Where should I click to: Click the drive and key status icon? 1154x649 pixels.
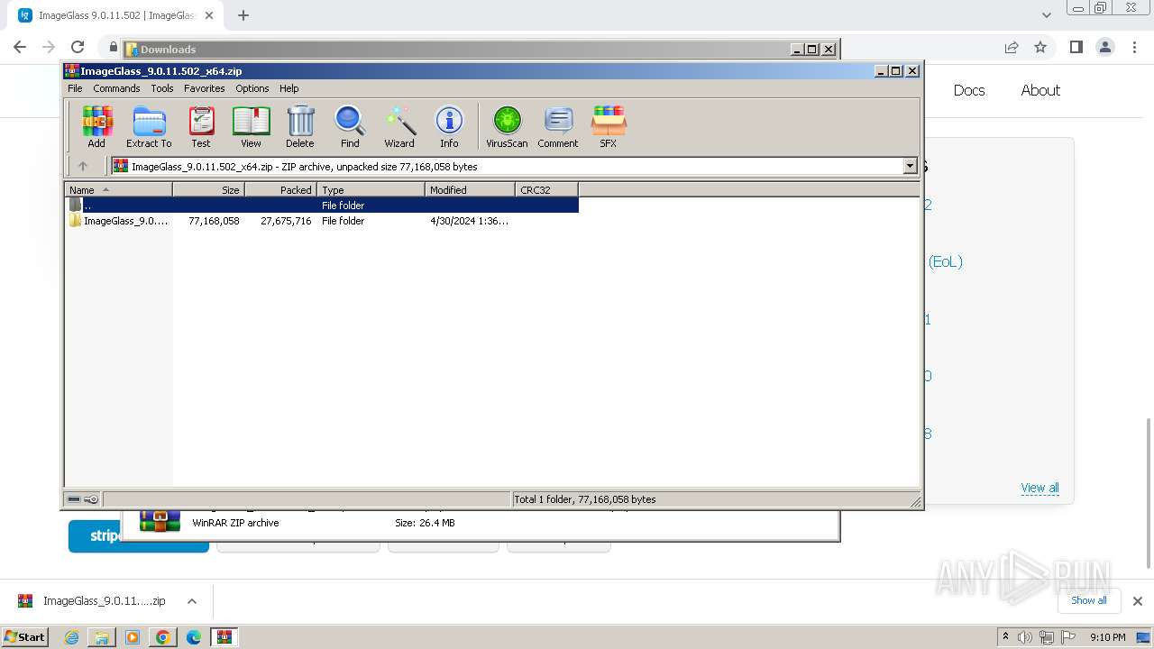(83, 499)
